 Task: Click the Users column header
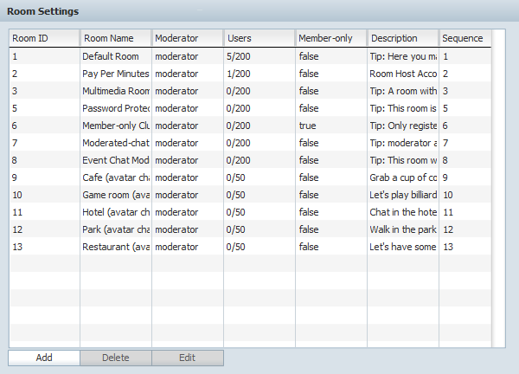tap(258, 38)
